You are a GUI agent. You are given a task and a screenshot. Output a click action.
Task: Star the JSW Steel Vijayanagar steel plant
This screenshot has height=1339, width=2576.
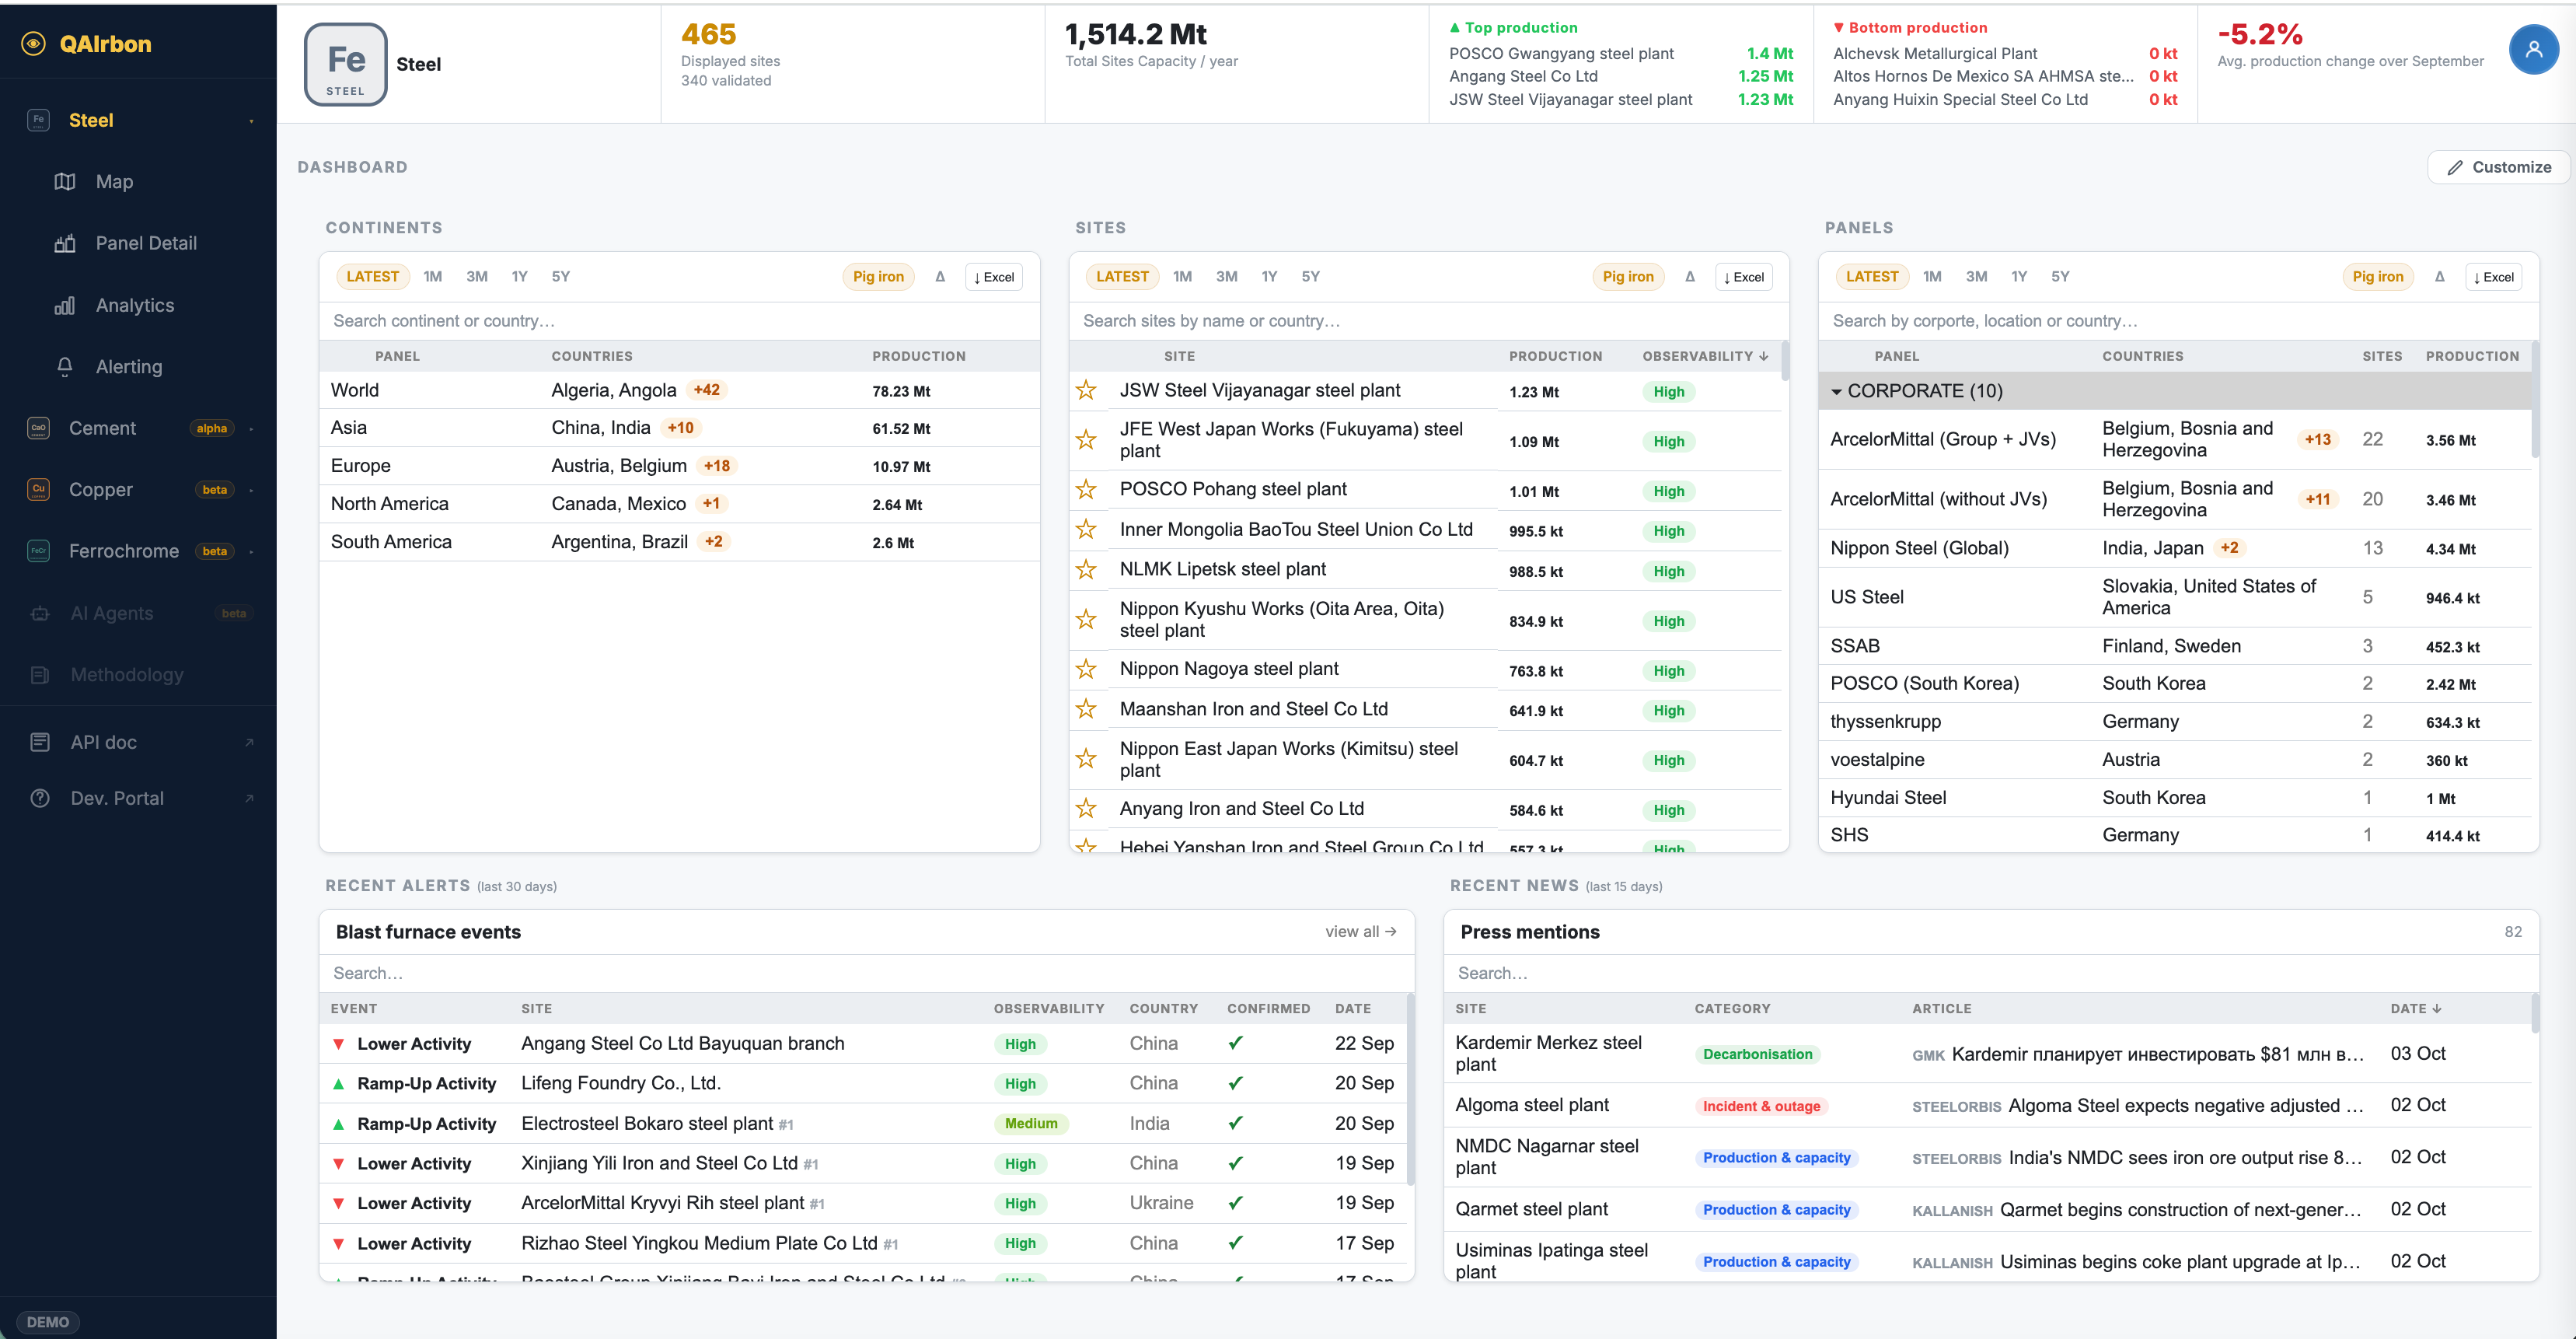pos(1086,391)
